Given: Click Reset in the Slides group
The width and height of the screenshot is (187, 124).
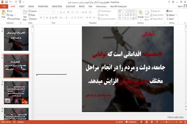Looking at the screenshot, I should (x=32, y=15).
